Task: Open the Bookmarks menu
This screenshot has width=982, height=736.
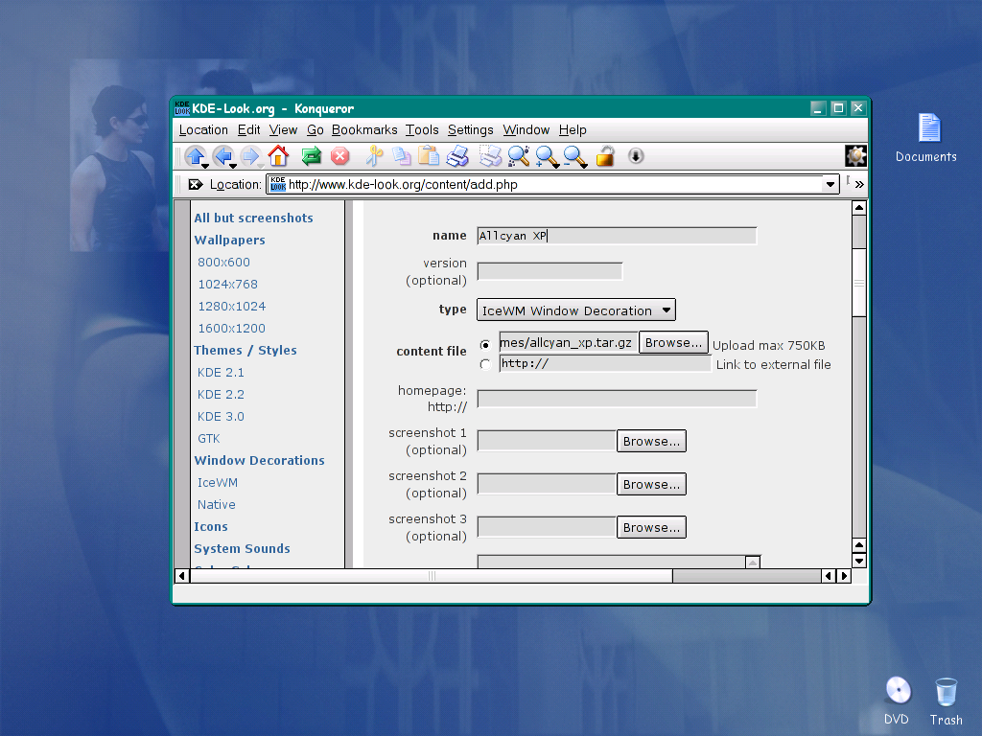Action: point(364,130)
